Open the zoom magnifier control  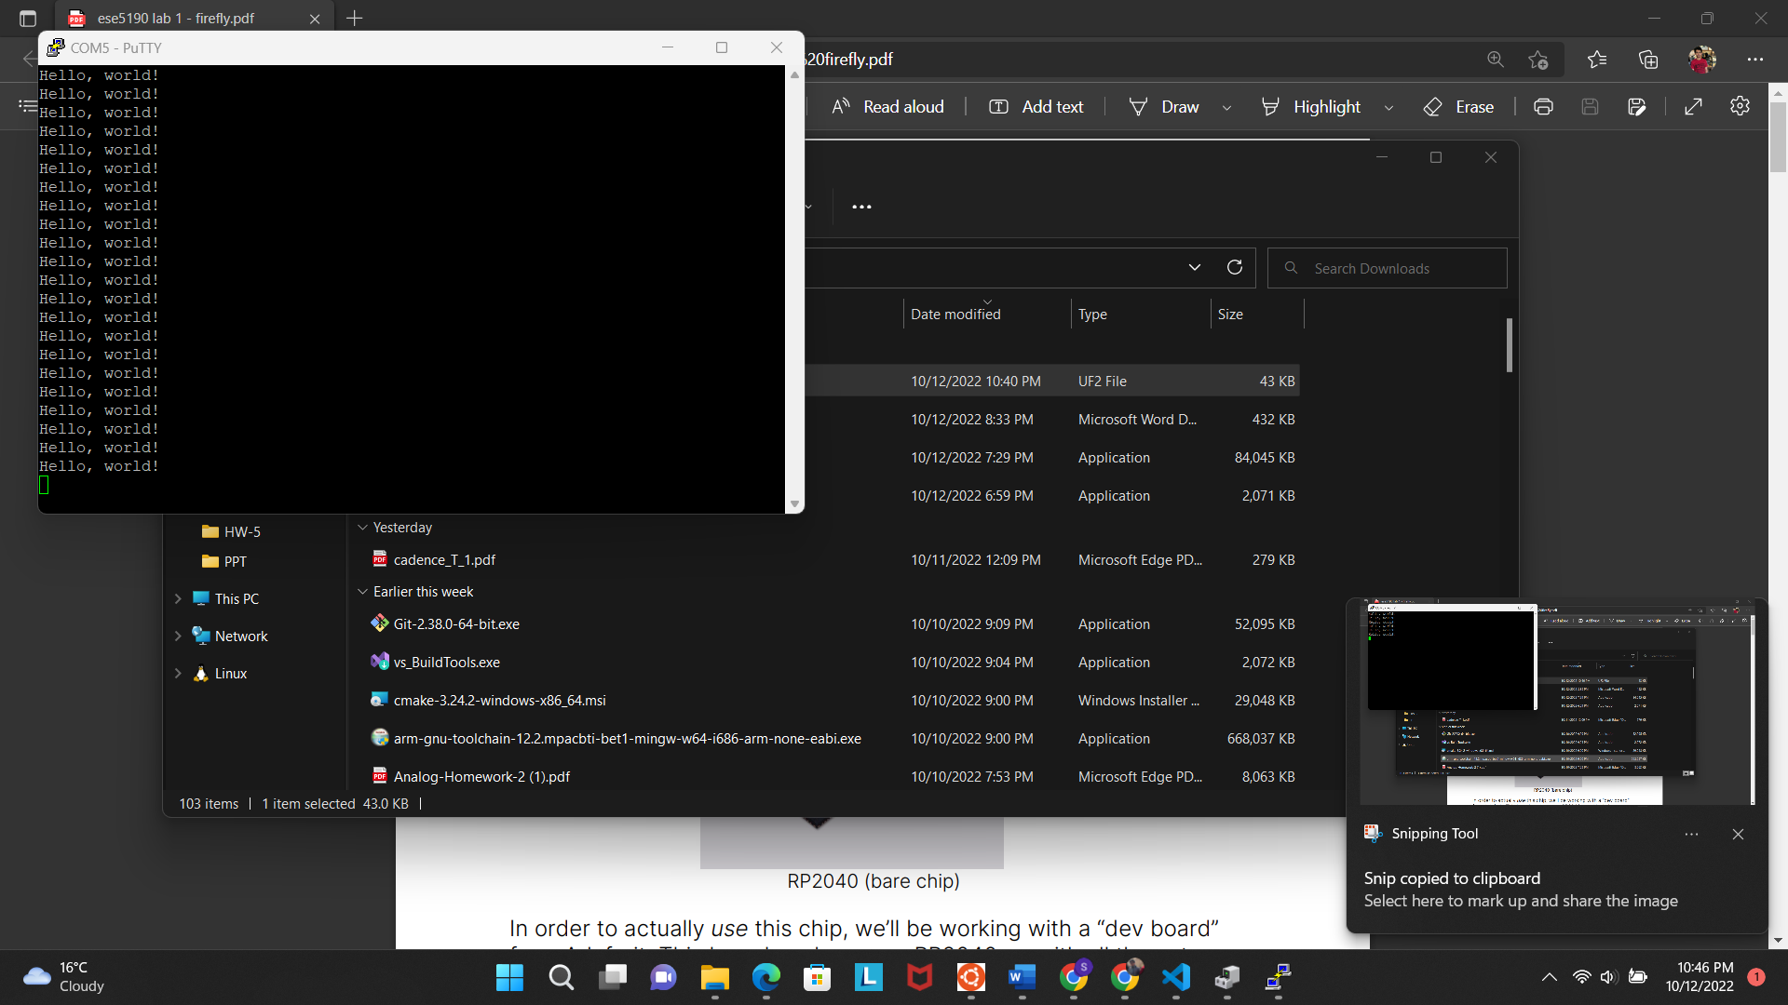[x=1496, y=59]
